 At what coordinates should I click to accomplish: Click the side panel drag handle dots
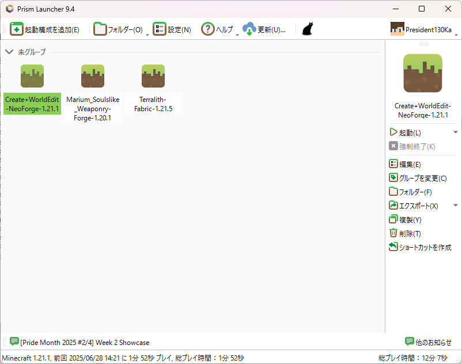pos(424,44)
